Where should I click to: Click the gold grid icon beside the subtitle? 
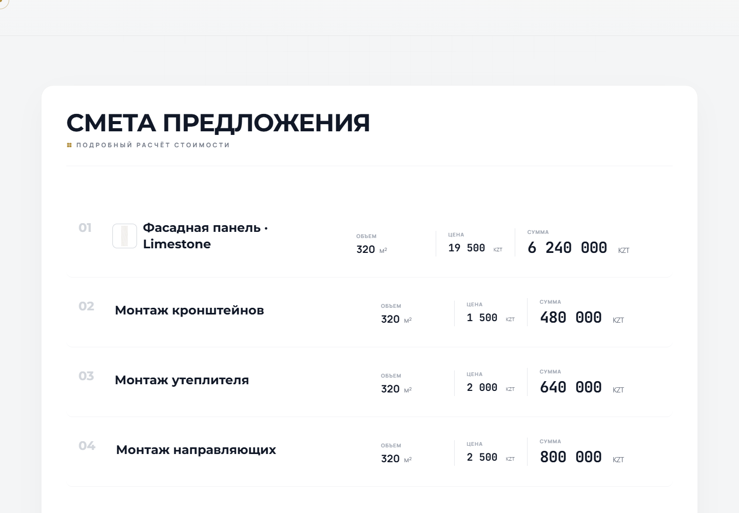click(x=69, y=145)
